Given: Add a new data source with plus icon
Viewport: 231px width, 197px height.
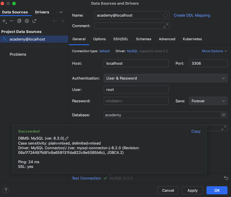Looking at the screenshot, I should point(4,21).
